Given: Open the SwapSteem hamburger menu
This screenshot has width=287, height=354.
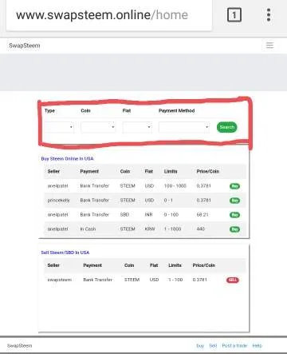Looking at the screenshot, I should (269, 46).
